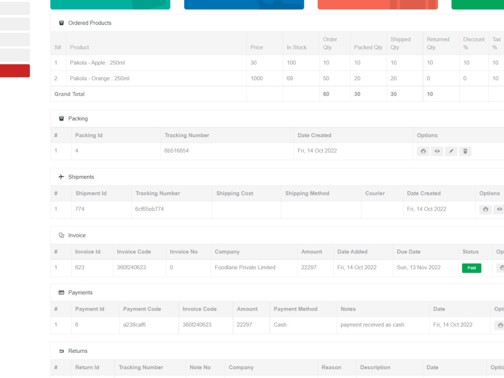Edit packing record 6b516854 using pencil icon
Image resolution: width=504 pixels, height=378 pixels.
pyautogui.click(x=451, y=151)
